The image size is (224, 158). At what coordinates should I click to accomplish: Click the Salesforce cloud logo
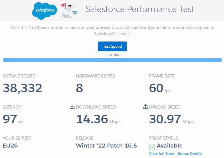(x=44, y=11)
